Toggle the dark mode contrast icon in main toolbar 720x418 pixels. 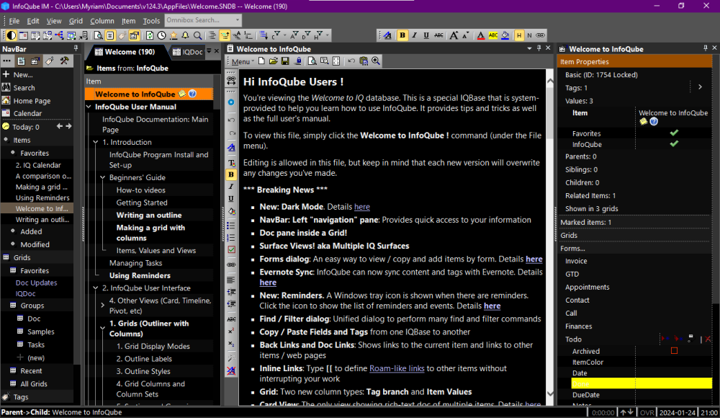tap(11, 35)
